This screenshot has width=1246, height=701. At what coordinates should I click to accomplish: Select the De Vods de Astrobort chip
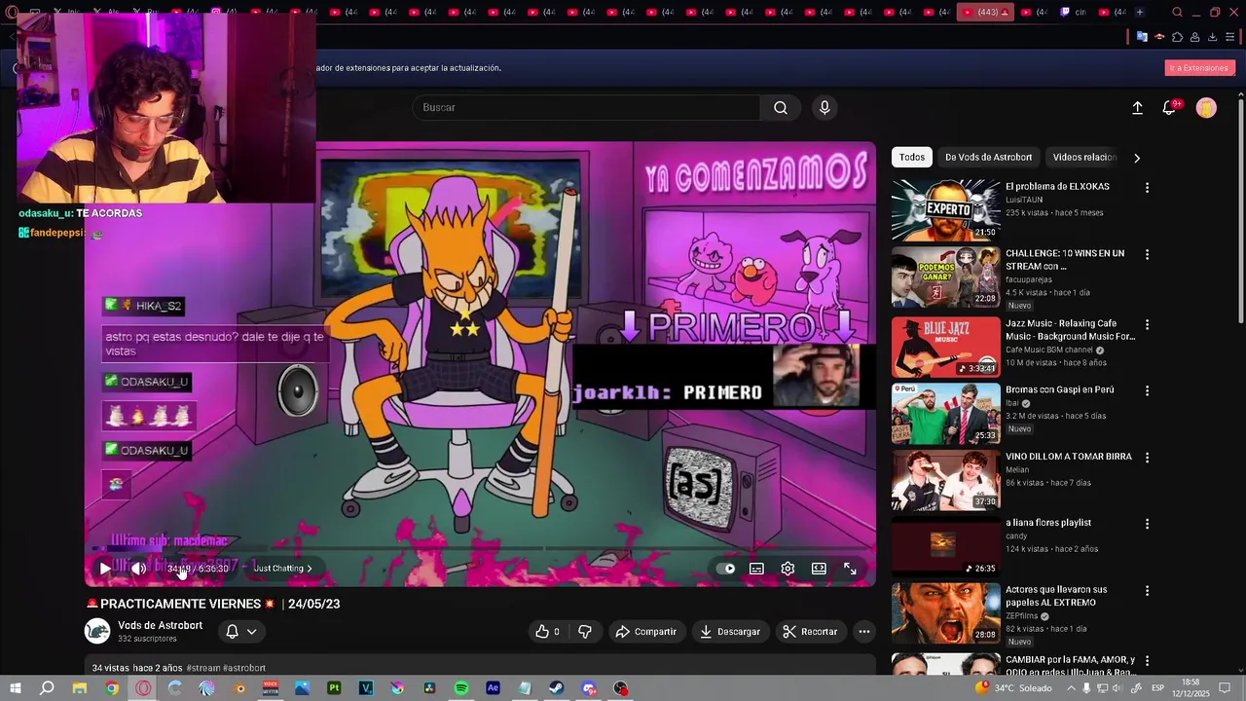[x=988, y=157]
